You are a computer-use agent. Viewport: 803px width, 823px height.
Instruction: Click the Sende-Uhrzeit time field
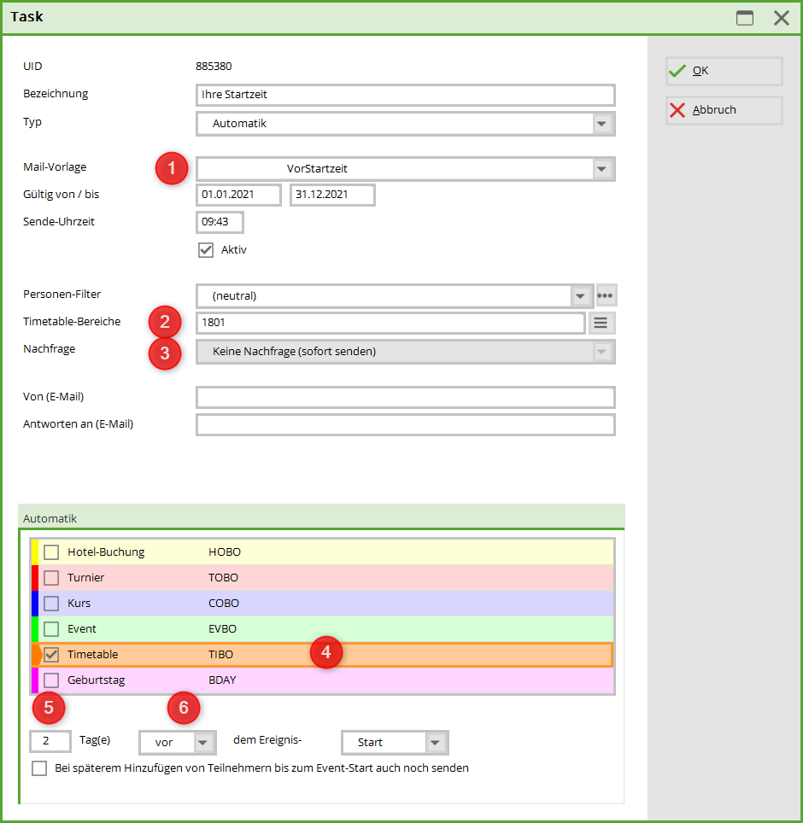point(220,223)
